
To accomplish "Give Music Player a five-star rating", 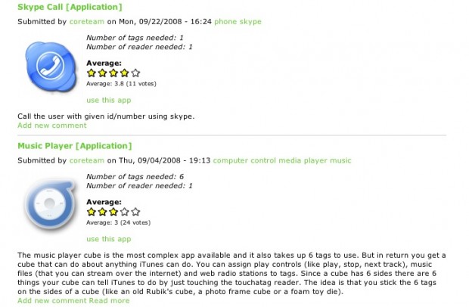I will point(135,212).
